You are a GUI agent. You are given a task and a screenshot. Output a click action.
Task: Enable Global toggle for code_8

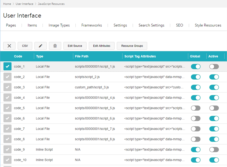196,139
